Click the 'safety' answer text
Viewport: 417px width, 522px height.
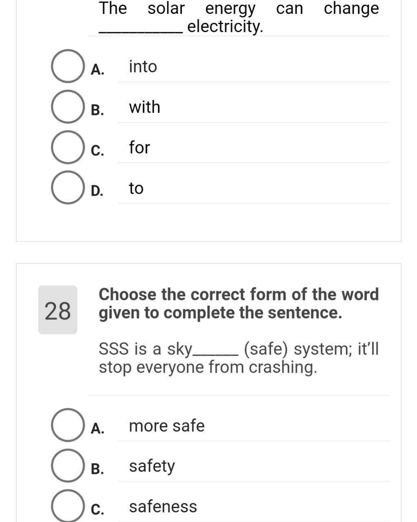point(151,466)
